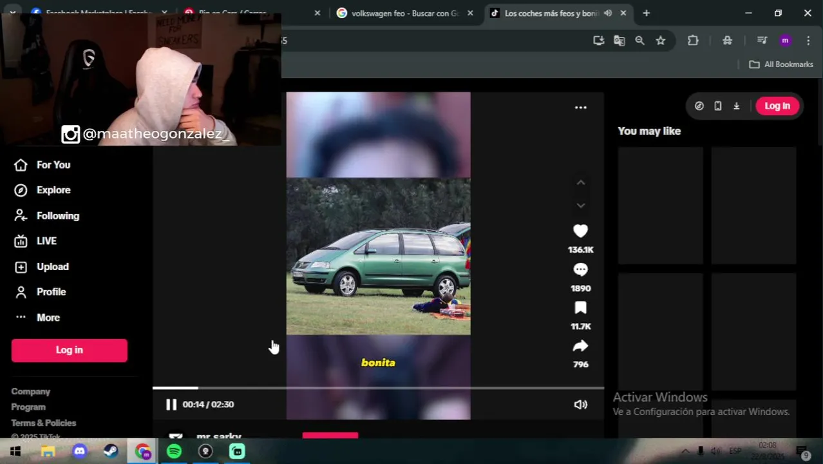Click the download desktop app icon
The height and width of the screenshot is (464, 823).
coord(736,106)
